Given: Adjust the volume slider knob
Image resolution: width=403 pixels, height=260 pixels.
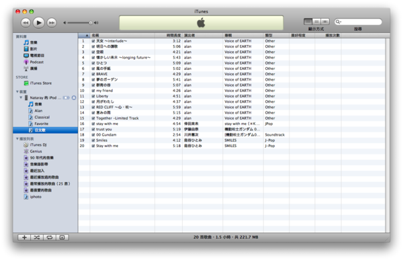Looking at the screenshot, I should (91, 23).
